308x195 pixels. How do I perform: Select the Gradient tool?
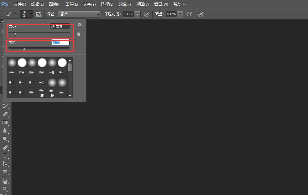(x=5, y=122)
